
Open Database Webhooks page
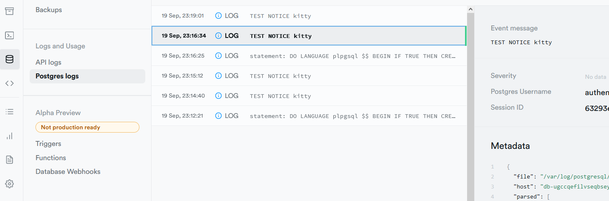tap(68, 171)
